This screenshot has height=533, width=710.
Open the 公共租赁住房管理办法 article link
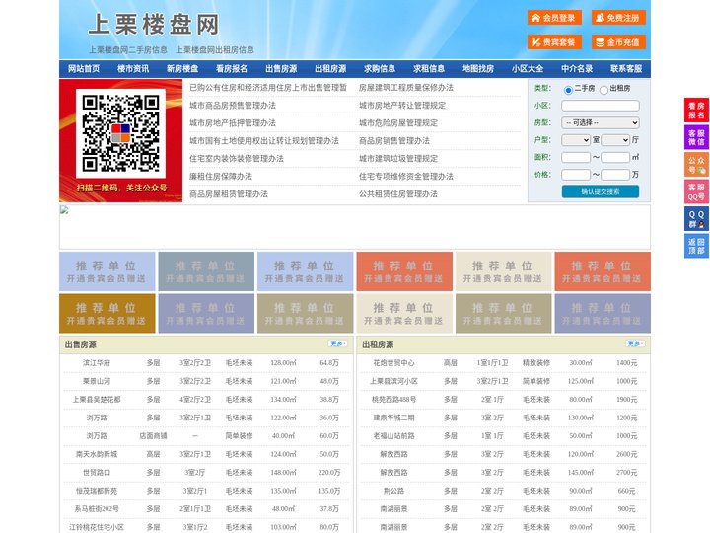(x=398, y=194)
